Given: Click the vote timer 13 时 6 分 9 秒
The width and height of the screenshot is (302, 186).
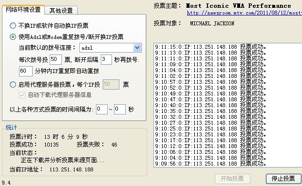Looking at the screenshot, I should (x=66, y=137).
